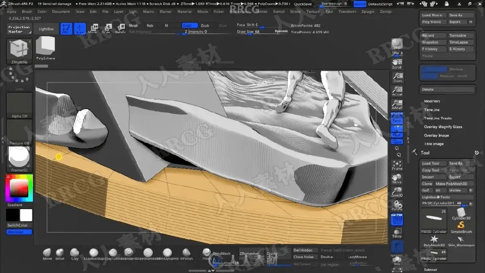Toggle the Zsub mode
The height and width of the screenshot is (273, 485).
pyautogui.click(x=205, y=25)
